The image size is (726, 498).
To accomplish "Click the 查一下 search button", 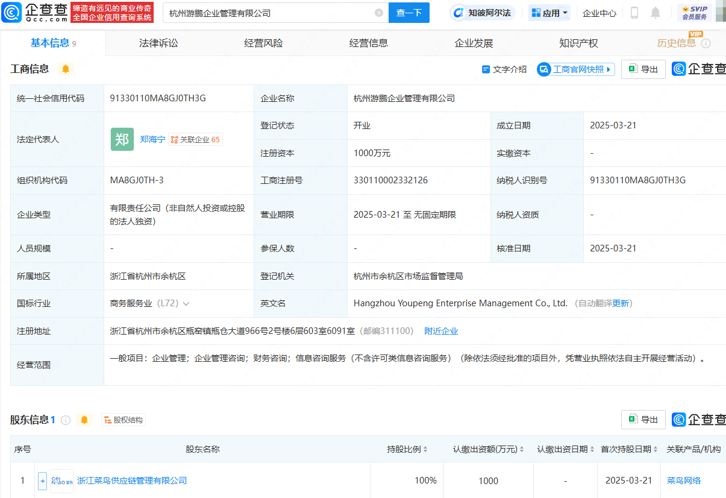I will point(409,13).
